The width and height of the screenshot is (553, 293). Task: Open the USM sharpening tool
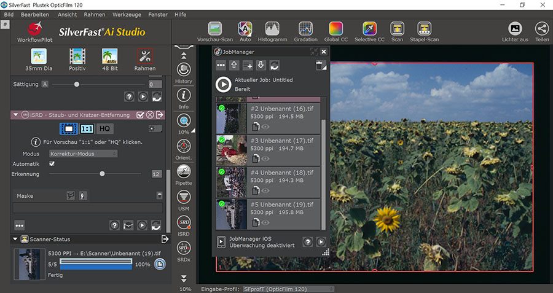tap(183, 198)
